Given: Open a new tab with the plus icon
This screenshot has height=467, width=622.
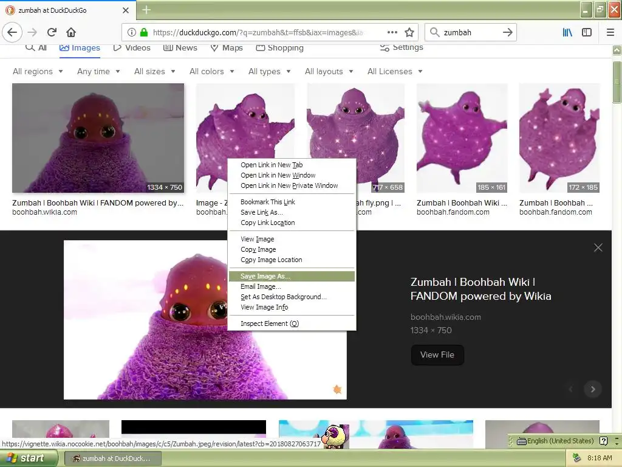Looking at the screenshot, I should [x=146, y=10].
